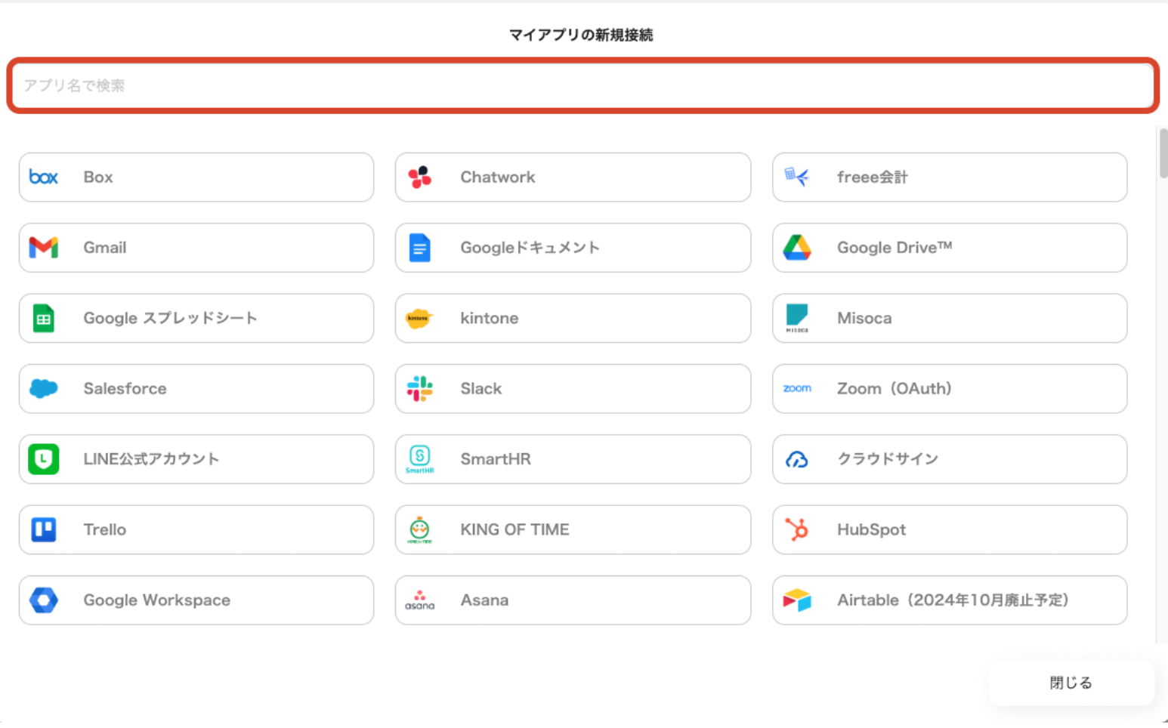The height and width of the screenshot is (728, 1168).
Task: Select the SmartHR app label
Action: (x=496, y=459)
